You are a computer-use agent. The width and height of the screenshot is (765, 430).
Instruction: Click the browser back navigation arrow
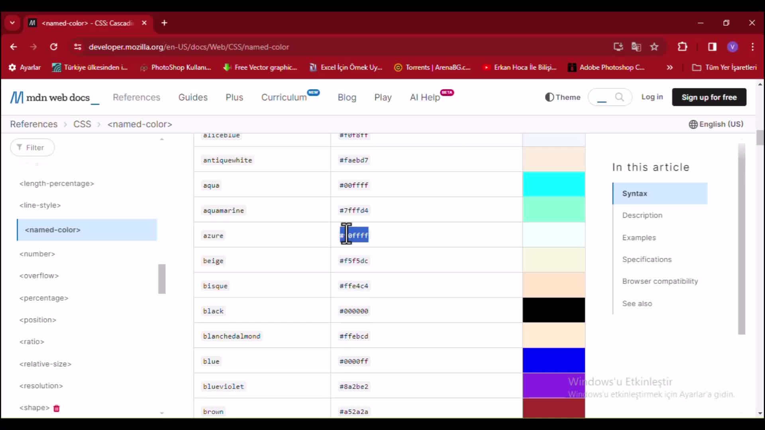click(x=14, y=47)
